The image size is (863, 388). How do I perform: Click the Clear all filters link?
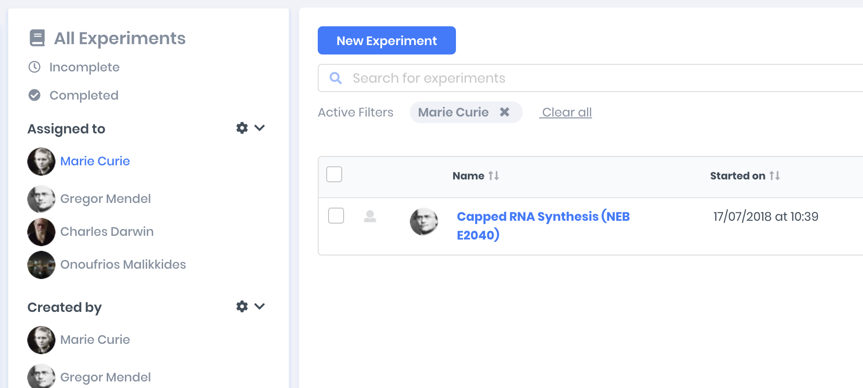(566, 112)
